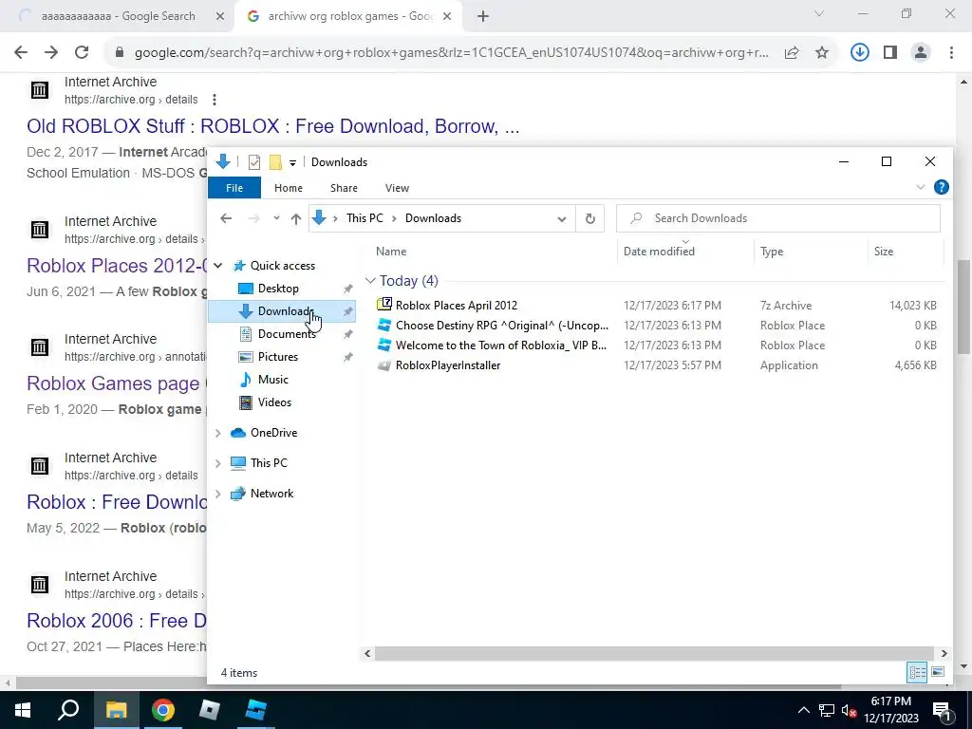
Task: Switch to the 'aaaaaaaaaaaa - Google Search' tab
Action: point(118,17)
